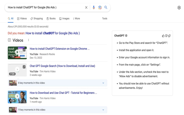Click the 'Dec 13, 2022' date

coord(36,58)
